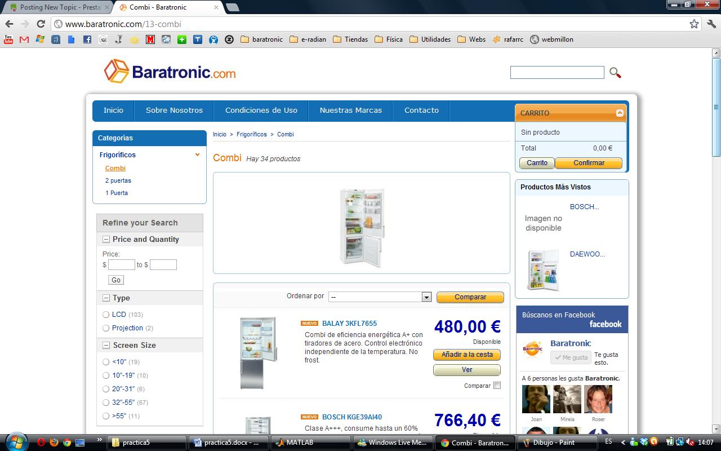Show hidden tray icons arrow
721x451 pixels.
coord(623,443)
